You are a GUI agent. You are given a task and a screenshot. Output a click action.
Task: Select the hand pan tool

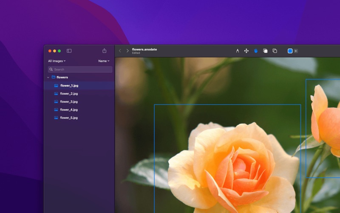click(256, 51)
